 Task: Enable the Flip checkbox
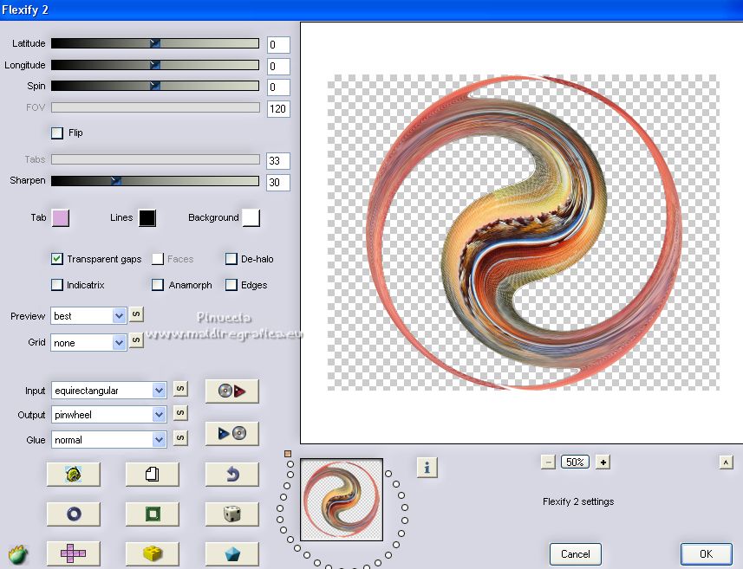click(57, 133)
